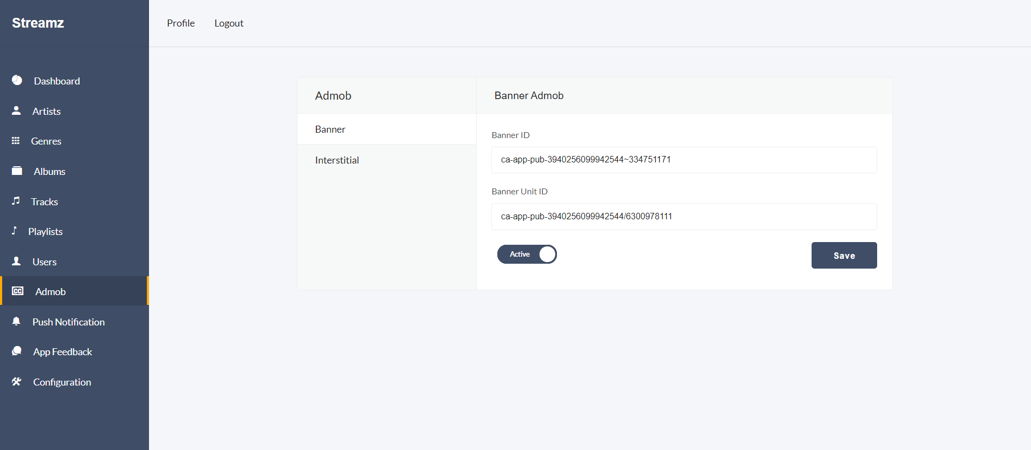The width and height of the screenshot is (1031, 450).
Task: Switch to the Interstitial tab
Action: [x=337, y=160]
